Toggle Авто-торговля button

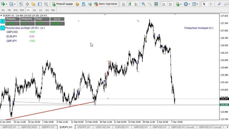point(106,4)
